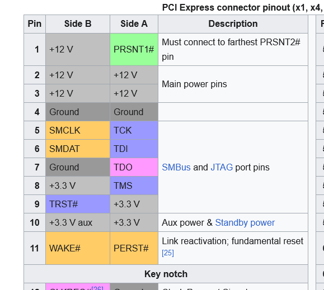
Task: Open the JTAG link
Action: tap(222, 167)
